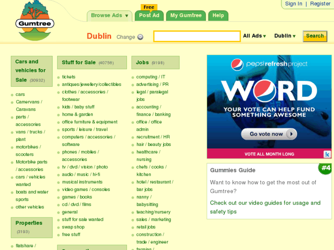
Task: Select other vehicles link
Action: 30,207
